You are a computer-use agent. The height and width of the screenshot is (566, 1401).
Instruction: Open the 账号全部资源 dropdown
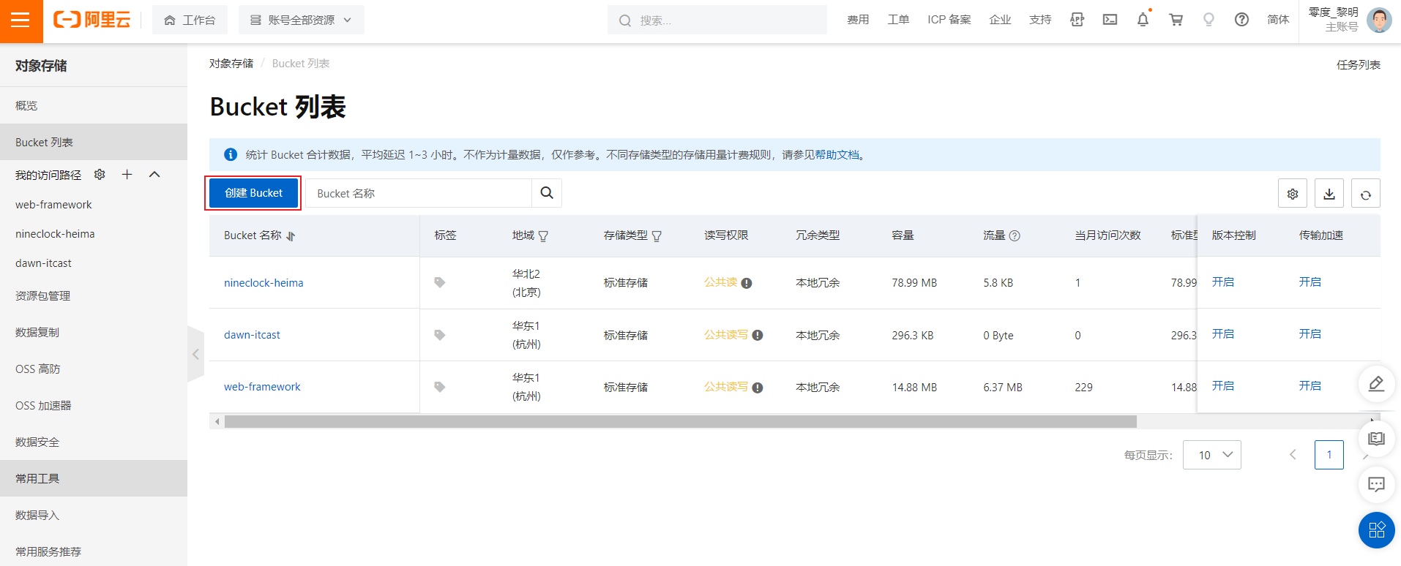pos(301,20)
